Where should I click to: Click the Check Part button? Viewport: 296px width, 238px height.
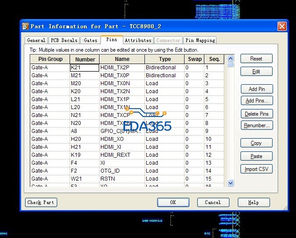pyautogui.click(x=41, y=202)
